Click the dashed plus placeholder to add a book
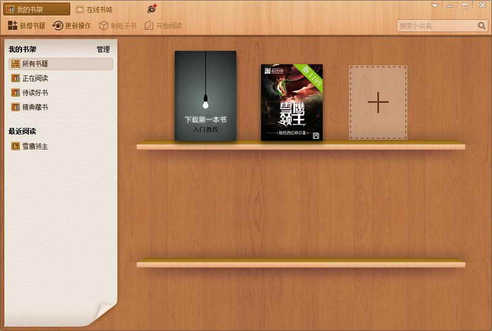The height and width of the screenshot is (331, 492). (x=378, y=103)
